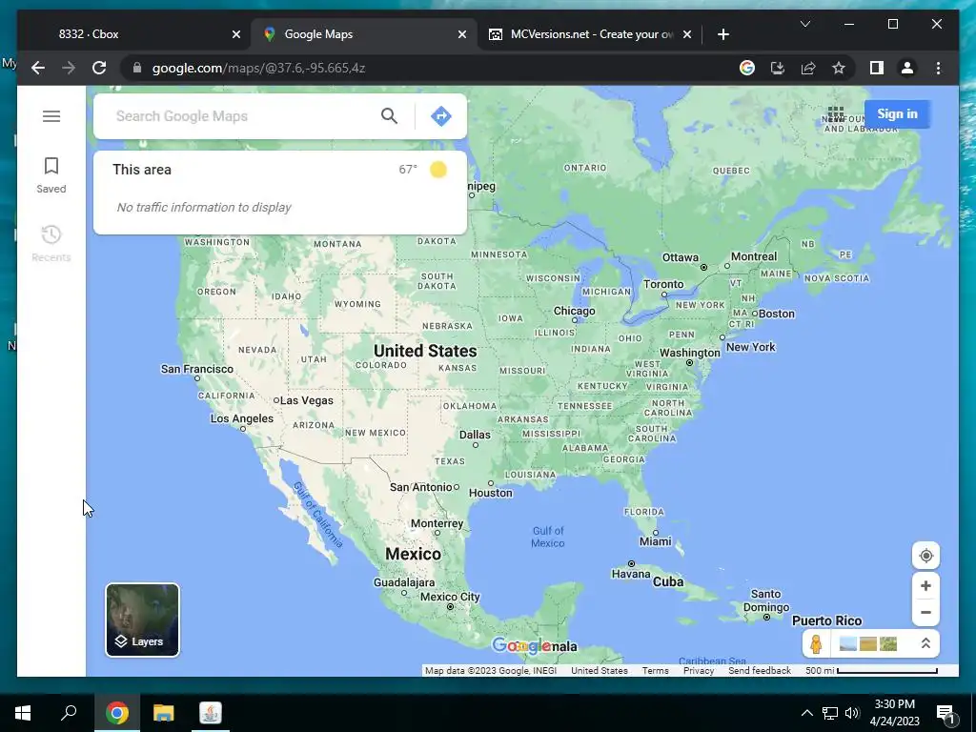976x732 pixels.
Task: Share this page from address bar
Action: [x=808, y=68]
